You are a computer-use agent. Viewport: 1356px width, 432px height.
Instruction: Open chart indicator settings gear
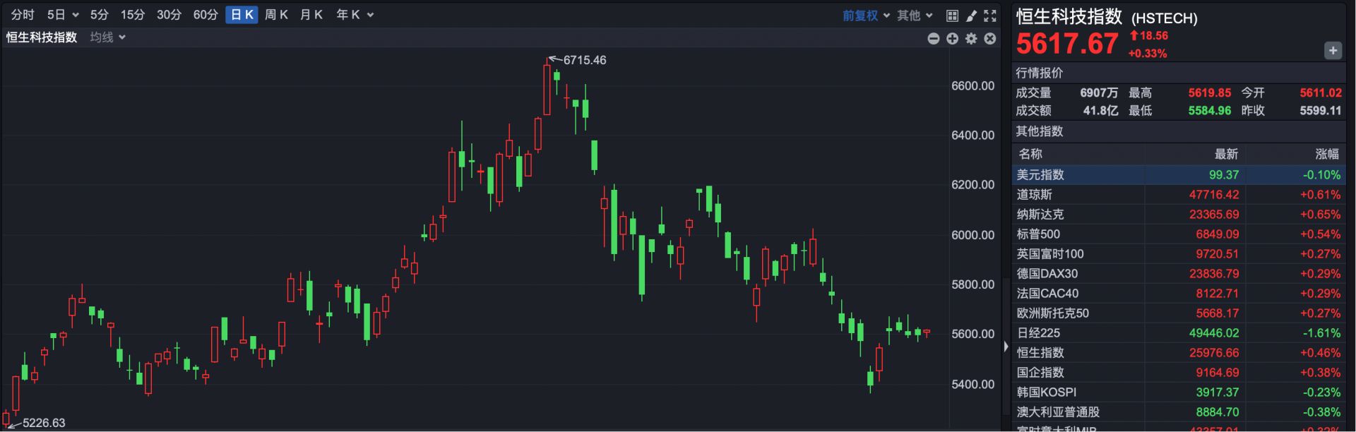pyautogui.click(x=971, y=39)
